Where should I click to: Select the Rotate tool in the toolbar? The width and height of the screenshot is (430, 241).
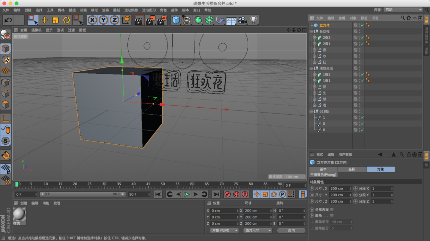(x=66, y=20)
